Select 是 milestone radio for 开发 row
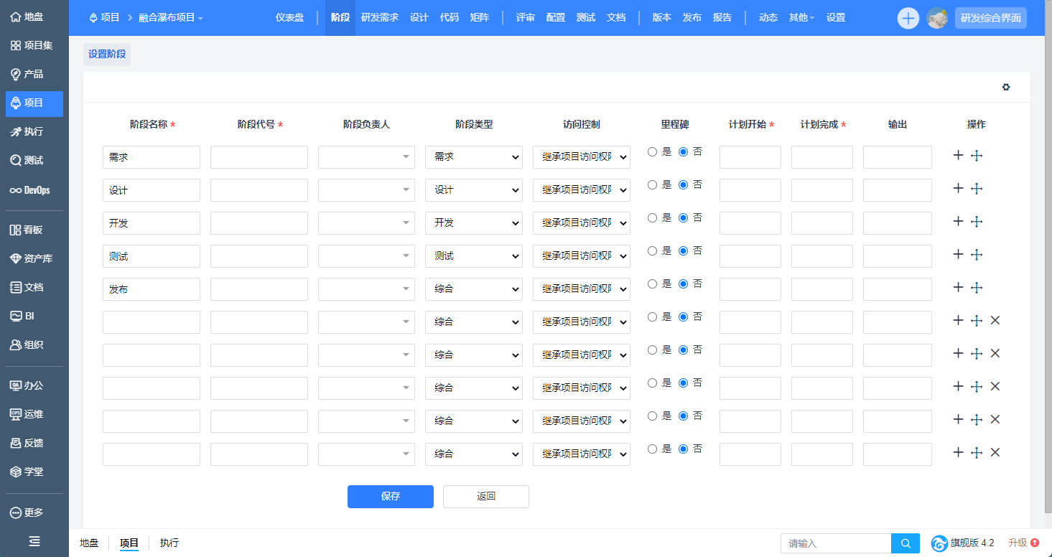Image resolution: width=1052 pixels, height=557 pixels. pos(652,217)
